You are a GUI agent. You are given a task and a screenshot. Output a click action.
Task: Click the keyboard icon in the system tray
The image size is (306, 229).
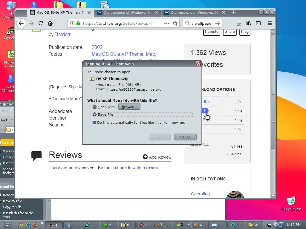coord(270,225)
